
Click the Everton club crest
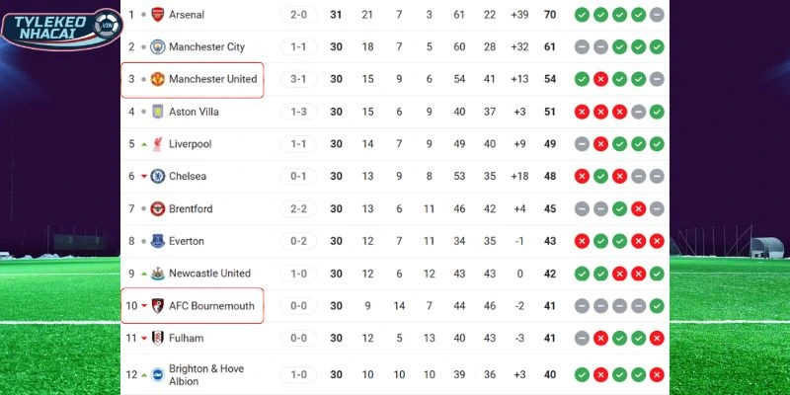point(157,241)
